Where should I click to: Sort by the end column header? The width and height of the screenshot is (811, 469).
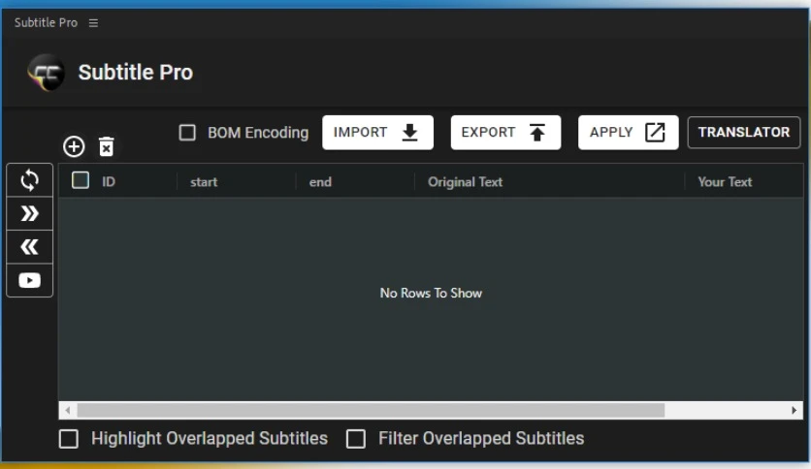(320, 182)
